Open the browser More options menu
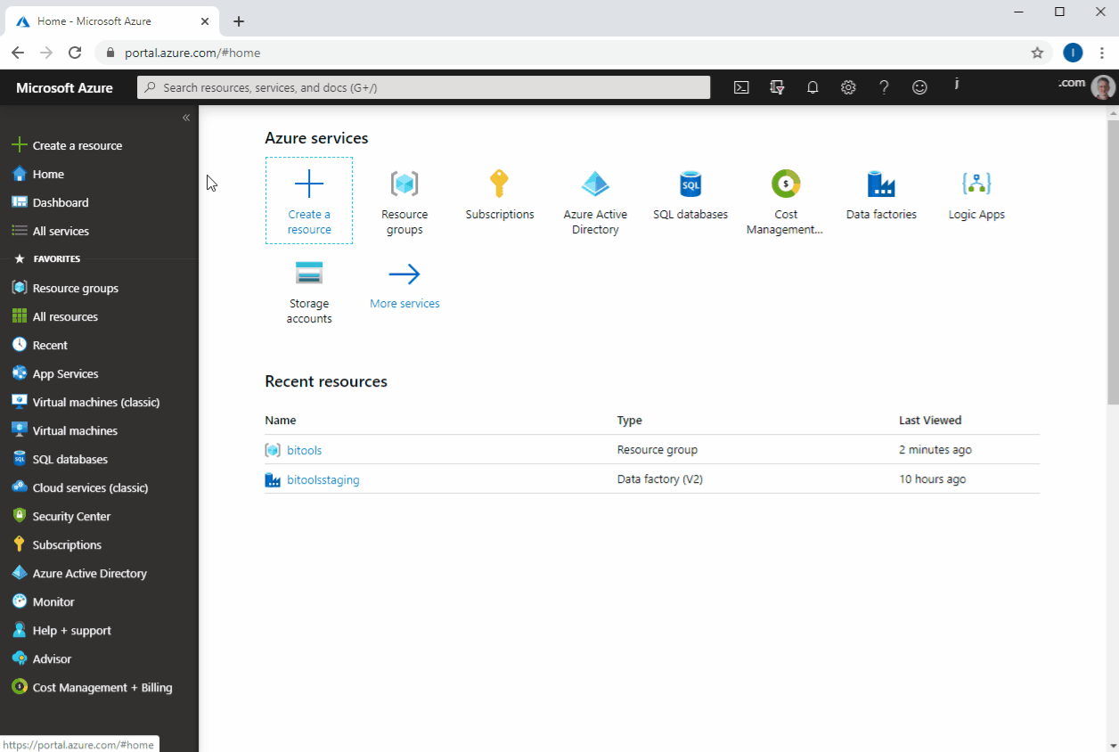 point(1102,53)
